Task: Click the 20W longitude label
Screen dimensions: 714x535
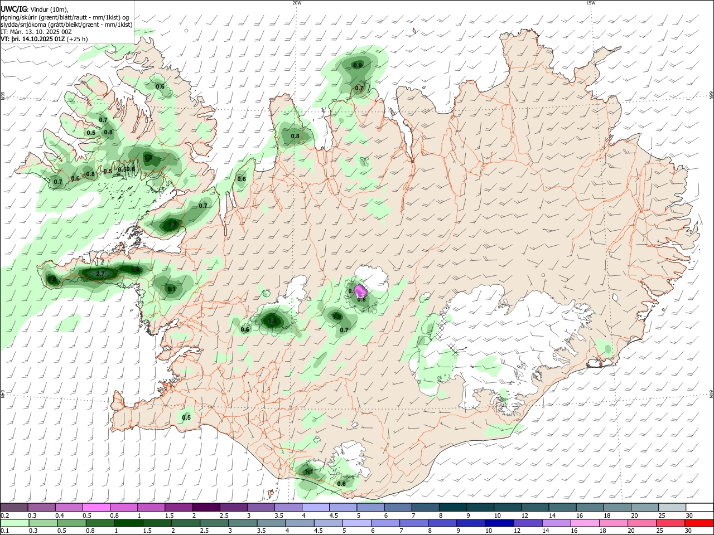Action: [x=297, y=3]
